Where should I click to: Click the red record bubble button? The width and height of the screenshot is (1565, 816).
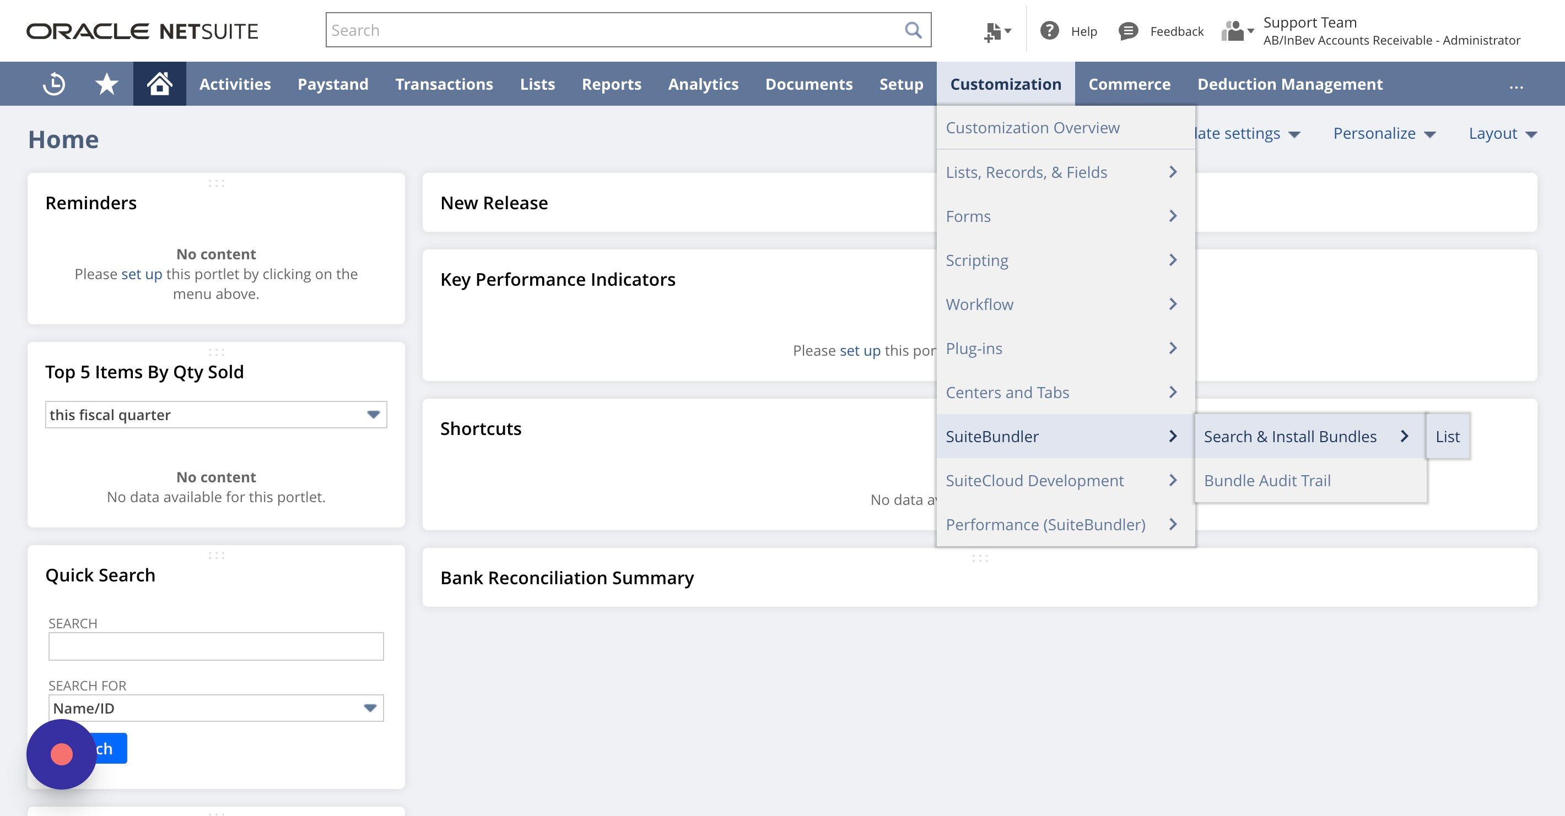(x=61, y=754)
